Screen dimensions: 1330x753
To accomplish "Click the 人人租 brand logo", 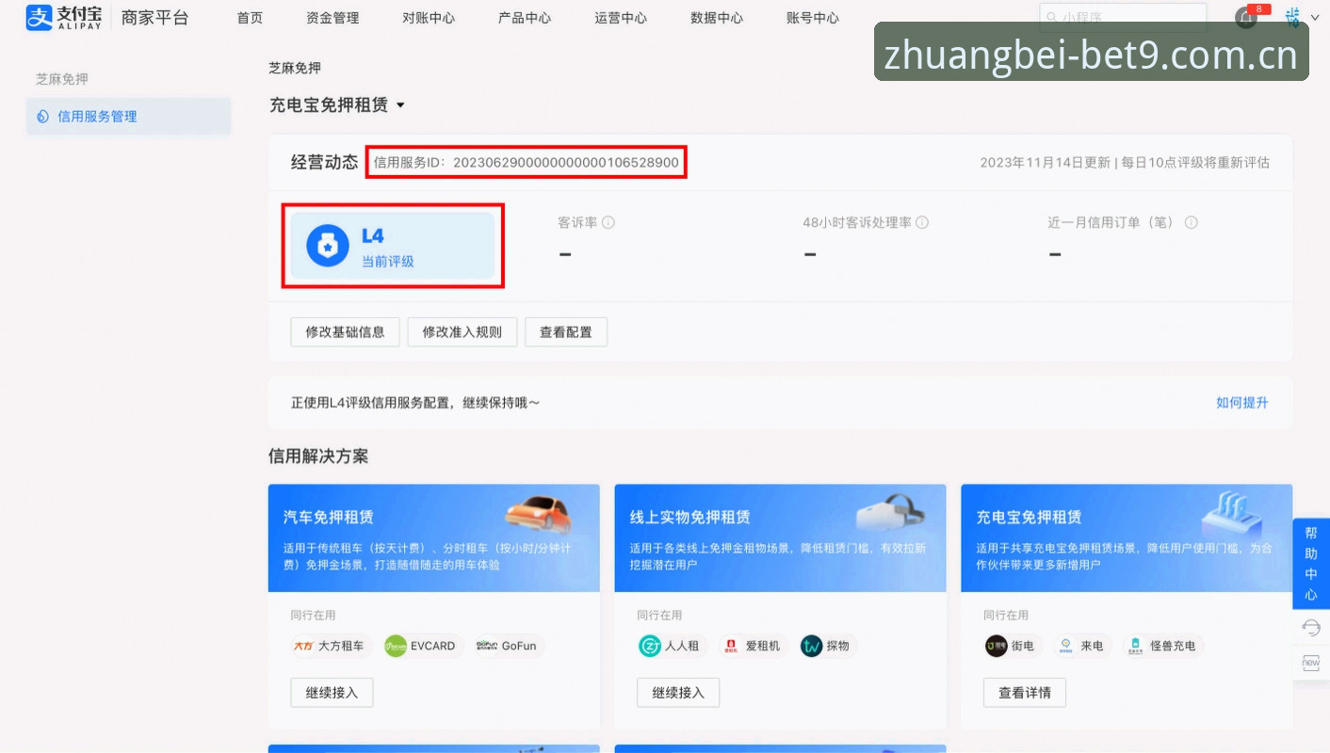I will [650, 646].
